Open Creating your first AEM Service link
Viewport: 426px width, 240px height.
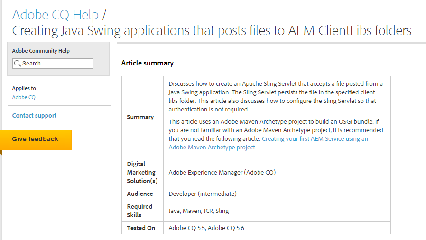(315, 138)
